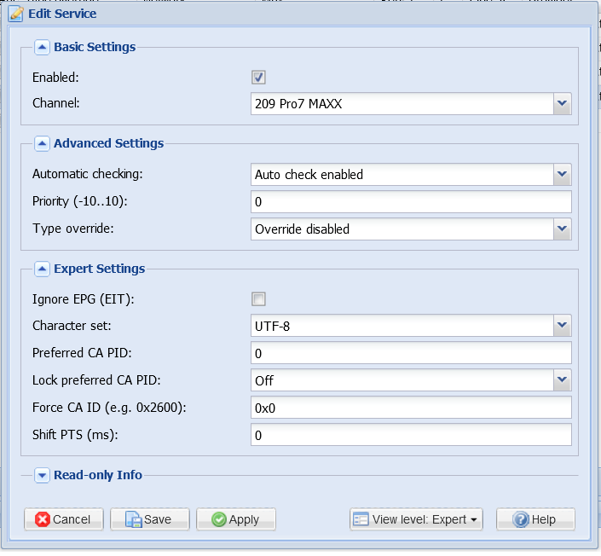Screen dimensions: 601x556
Task: Click the View level list icon
Action: click(x=361, y=519)
